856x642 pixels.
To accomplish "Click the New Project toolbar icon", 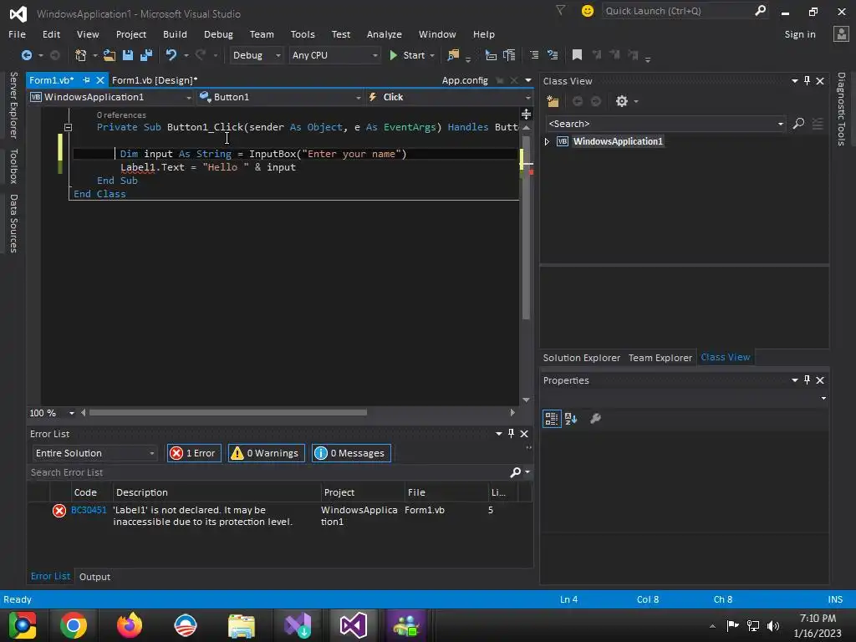I will (x=81, y=55).
